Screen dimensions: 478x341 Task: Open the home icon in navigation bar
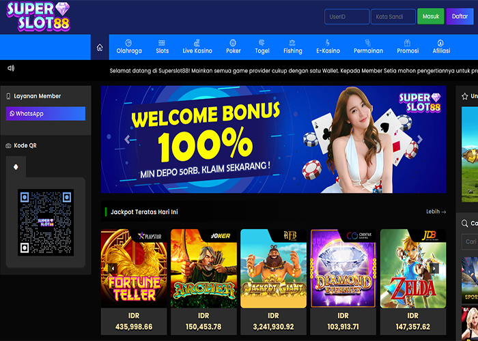click(100, 48)
